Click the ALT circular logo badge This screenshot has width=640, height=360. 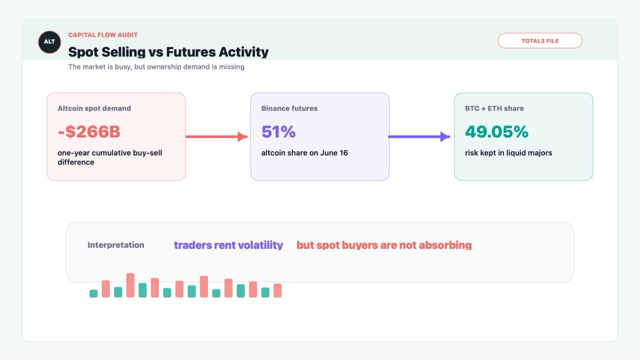[50, 42]
